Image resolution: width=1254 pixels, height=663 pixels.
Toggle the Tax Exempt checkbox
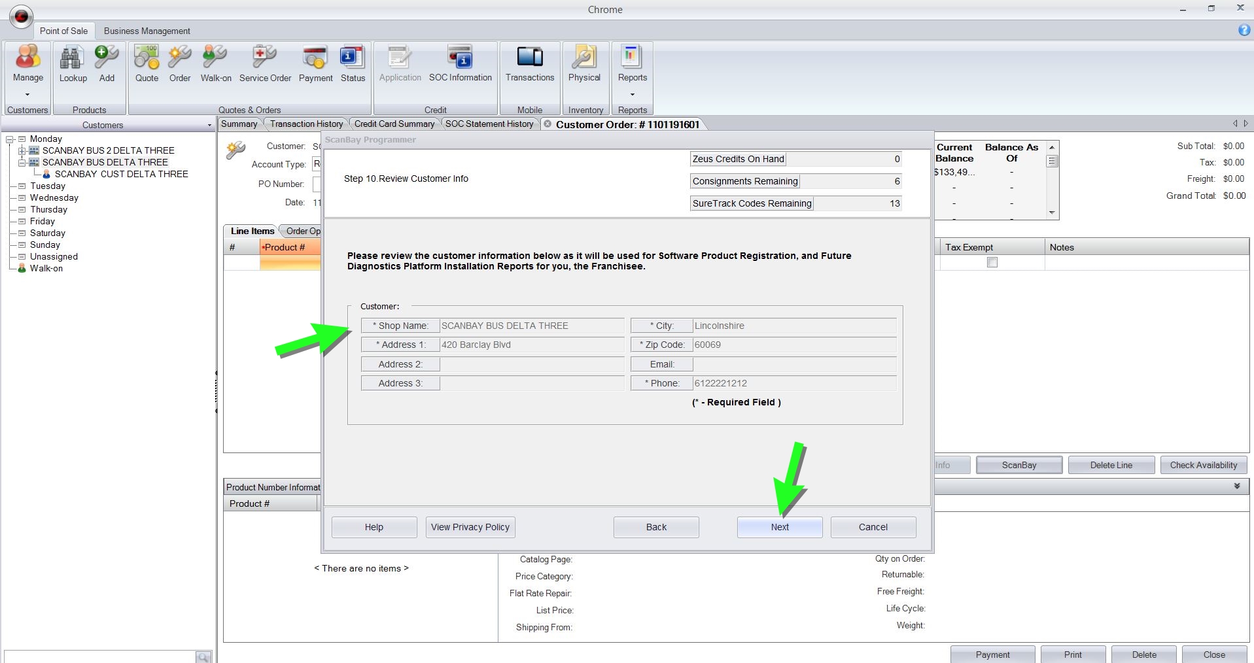(992, 262)
